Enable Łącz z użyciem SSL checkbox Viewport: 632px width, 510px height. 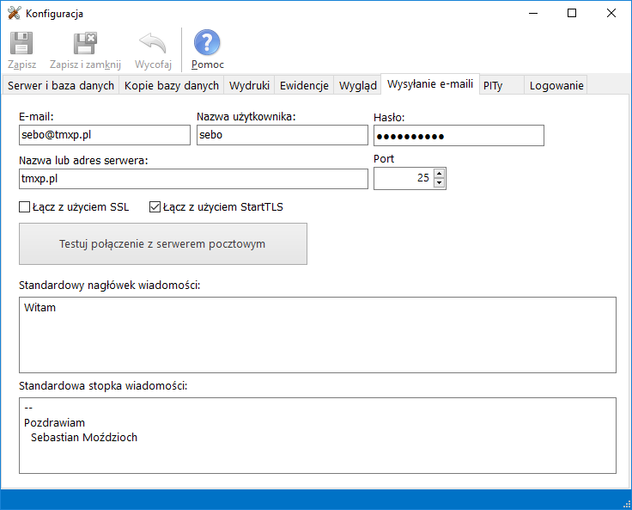25,207
